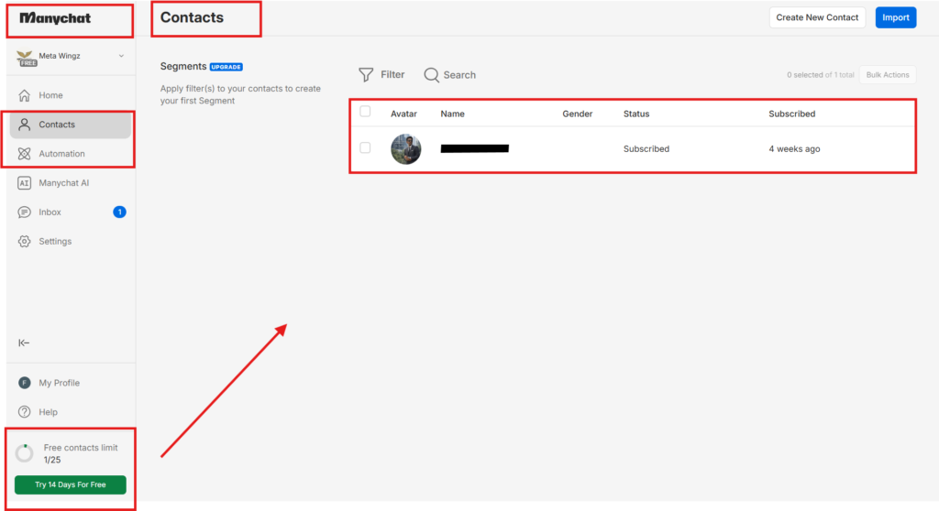Viewport: 939px width, 511px height.
Task: Open the Meta Wingz account dropdown
Action: click(72, 56)
